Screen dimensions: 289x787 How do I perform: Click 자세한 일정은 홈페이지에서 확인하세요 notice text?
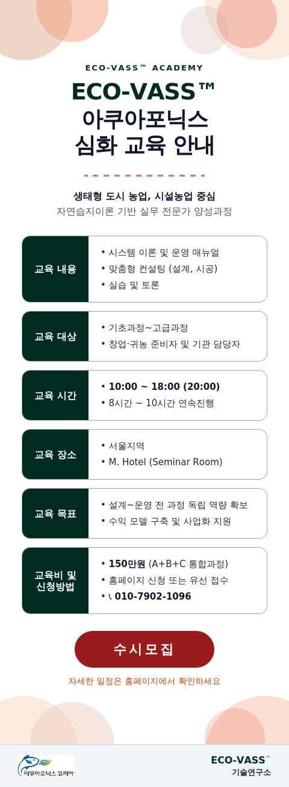pyautogui.click(x=144, y=682)
